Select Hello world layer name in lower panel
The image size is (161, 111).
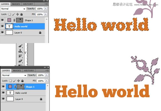pos(21,93)
